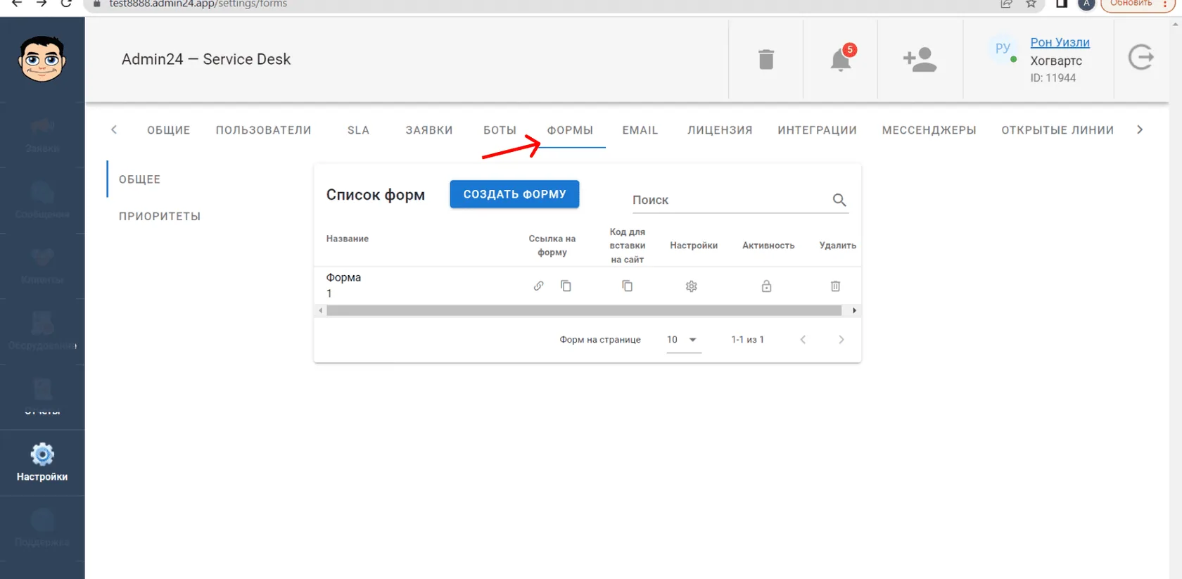Click the Название column header
Image resolution: width=1182 pixels, height=579 pixels.
click(348, 238)
